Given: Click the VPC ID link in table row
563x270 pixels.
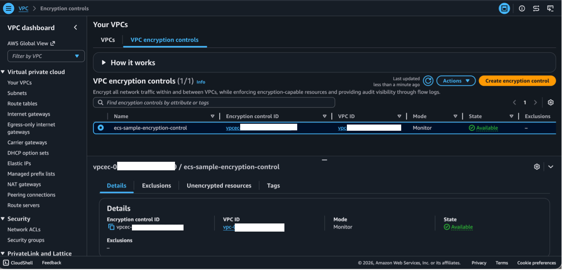Looking at the screenshot, I should (x=342, y=128).
